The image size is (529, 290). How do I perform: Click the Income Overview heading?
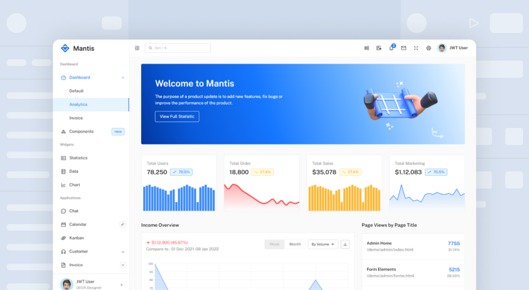160,225
